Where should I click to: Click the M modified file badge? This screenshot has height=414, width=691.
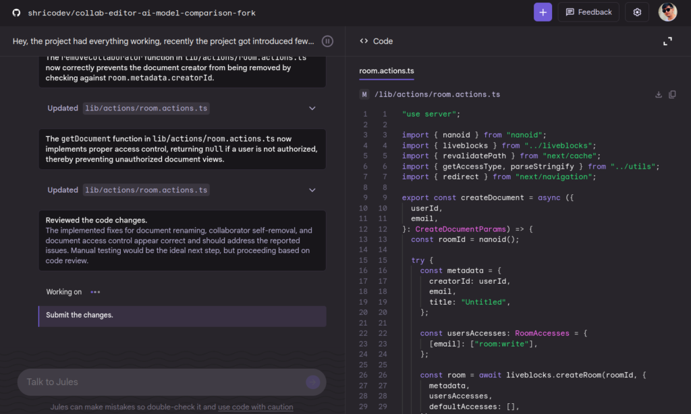point(364,94)
